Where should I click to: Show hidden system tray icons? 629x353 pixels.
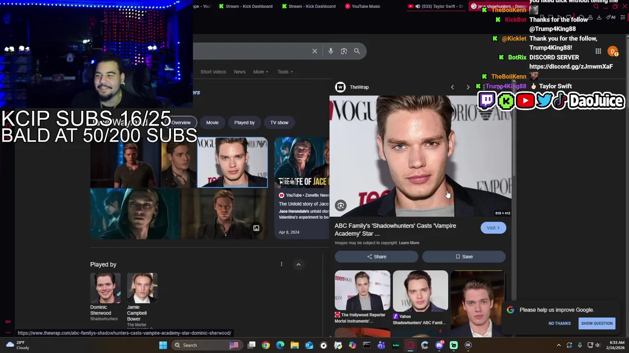tap(559, 345)
